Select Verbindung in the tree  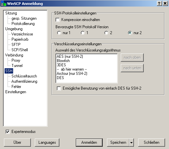tap(14, 55)
